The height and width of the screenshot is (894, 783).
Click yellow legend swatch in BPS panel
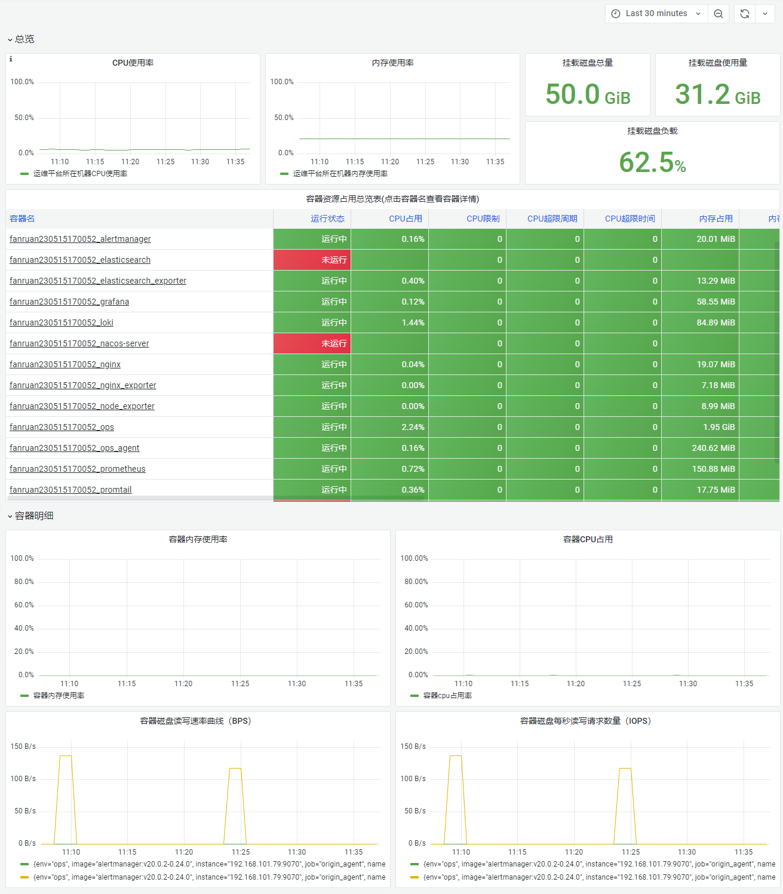[x=24, y=877]
